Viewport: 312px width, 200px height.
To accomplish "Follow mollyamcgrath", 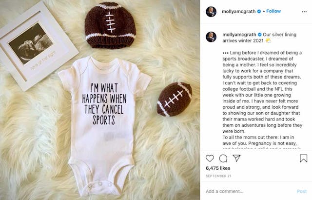I will click(x=273, y=11).
